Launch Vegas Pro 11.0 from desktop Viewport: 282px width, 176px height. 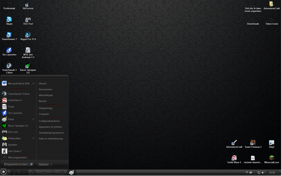[x=28, y=35]
